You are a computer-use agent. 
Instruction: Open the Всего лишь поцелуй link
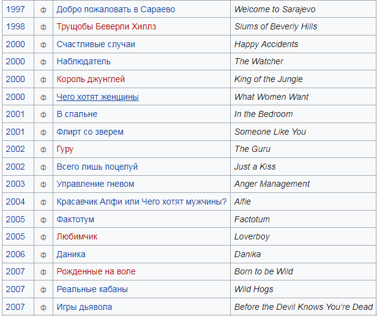tap(97, 167)
